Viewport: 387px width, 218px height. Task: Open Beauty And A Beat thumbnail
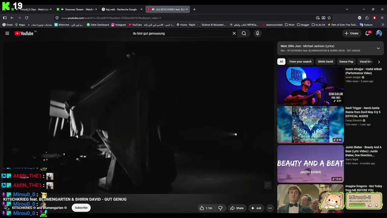point(311,164)
